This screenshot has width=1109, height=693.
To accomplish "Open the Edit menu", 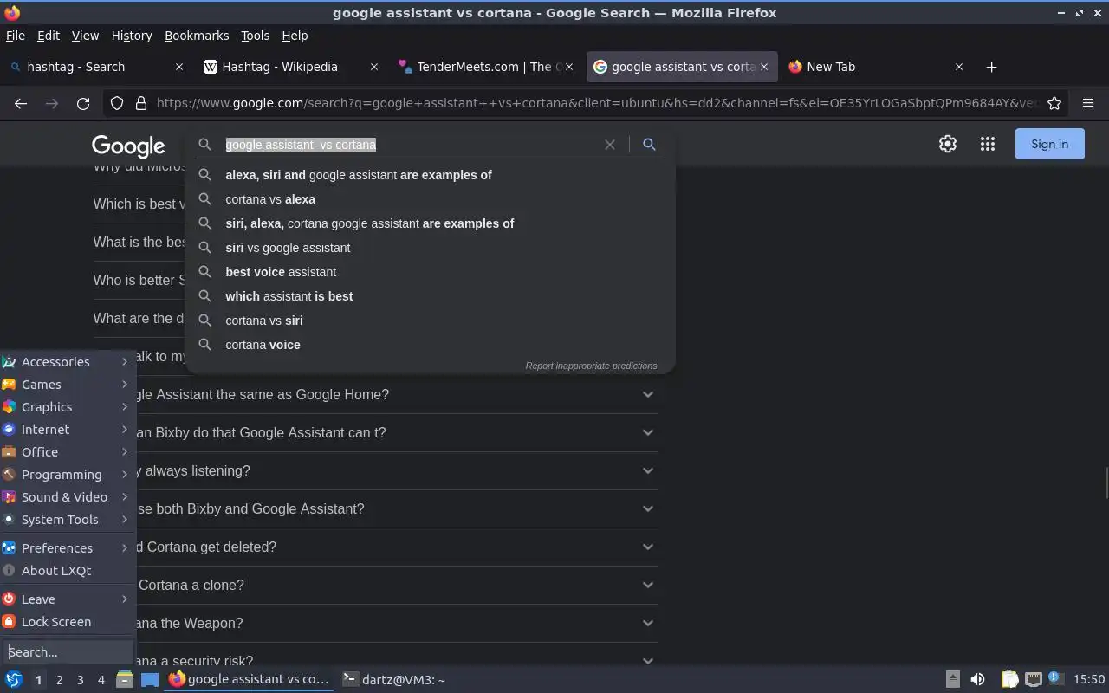I will click(49, 36).
